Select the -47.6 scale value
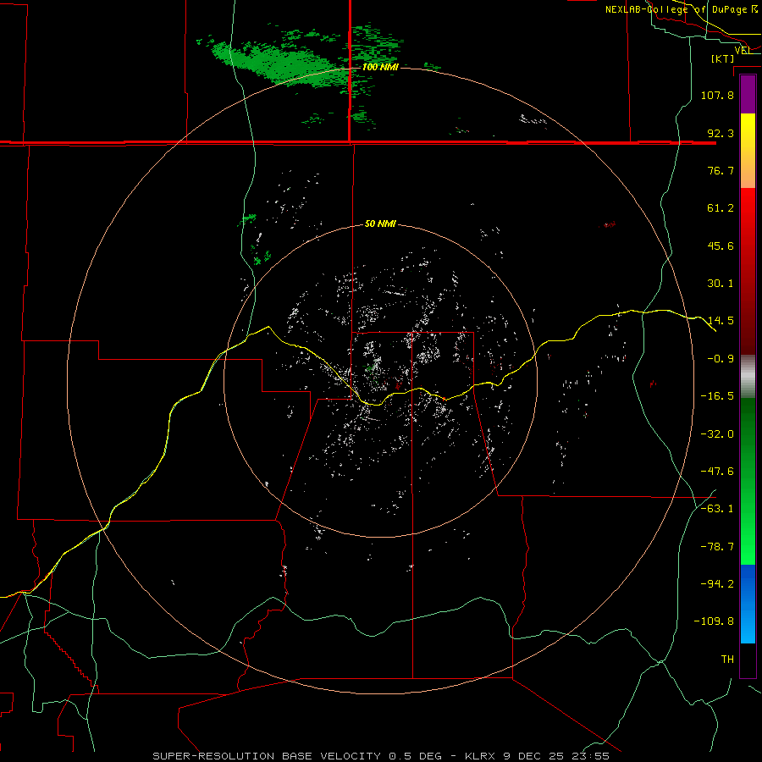Screen dimensions: 762x762 pyautogui.click(x=717, y=472)
